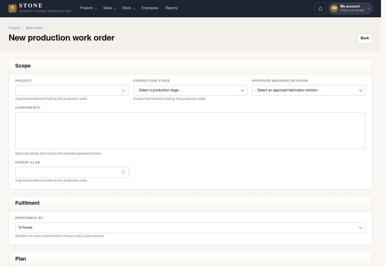
Task: Open the Production Stage dropdown
Action: click(x=190, y=91)
